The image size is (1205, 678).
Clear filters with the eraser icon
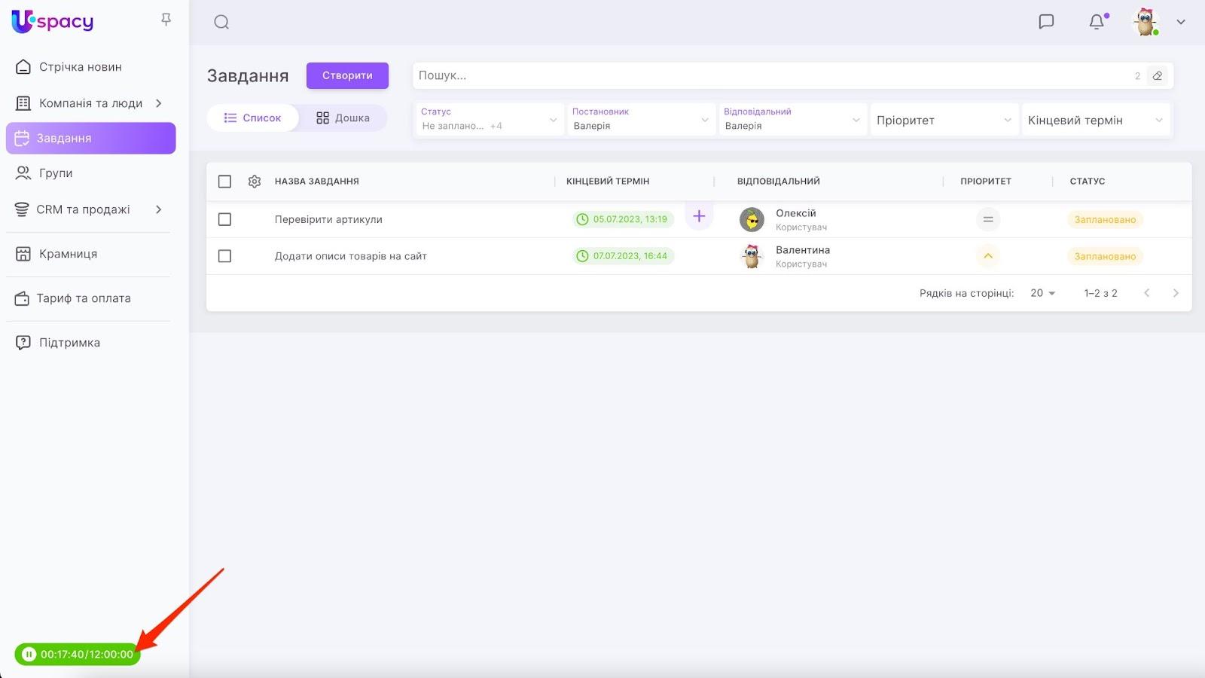[1158, 75]
